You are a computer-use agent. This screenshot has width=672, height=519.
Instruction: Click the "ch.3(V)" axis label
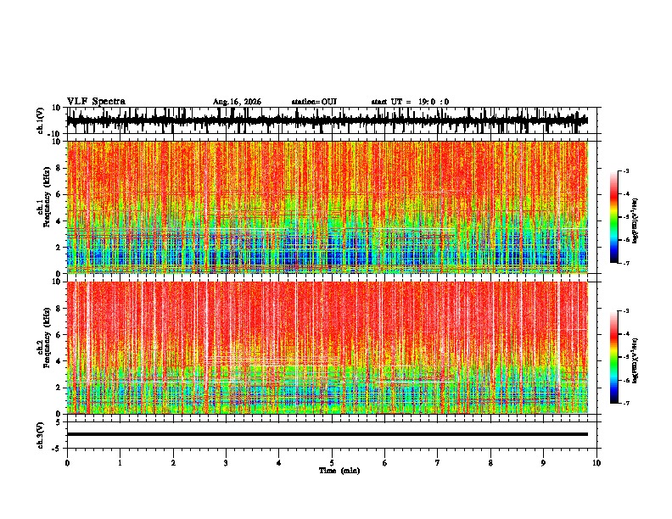[41, 435]
